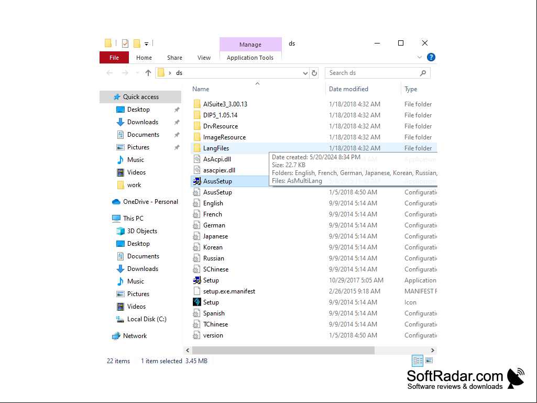Viewport: 537px width, 403px height.
Task: Select the German configuration file icon
Action: (x=197, y=225)
